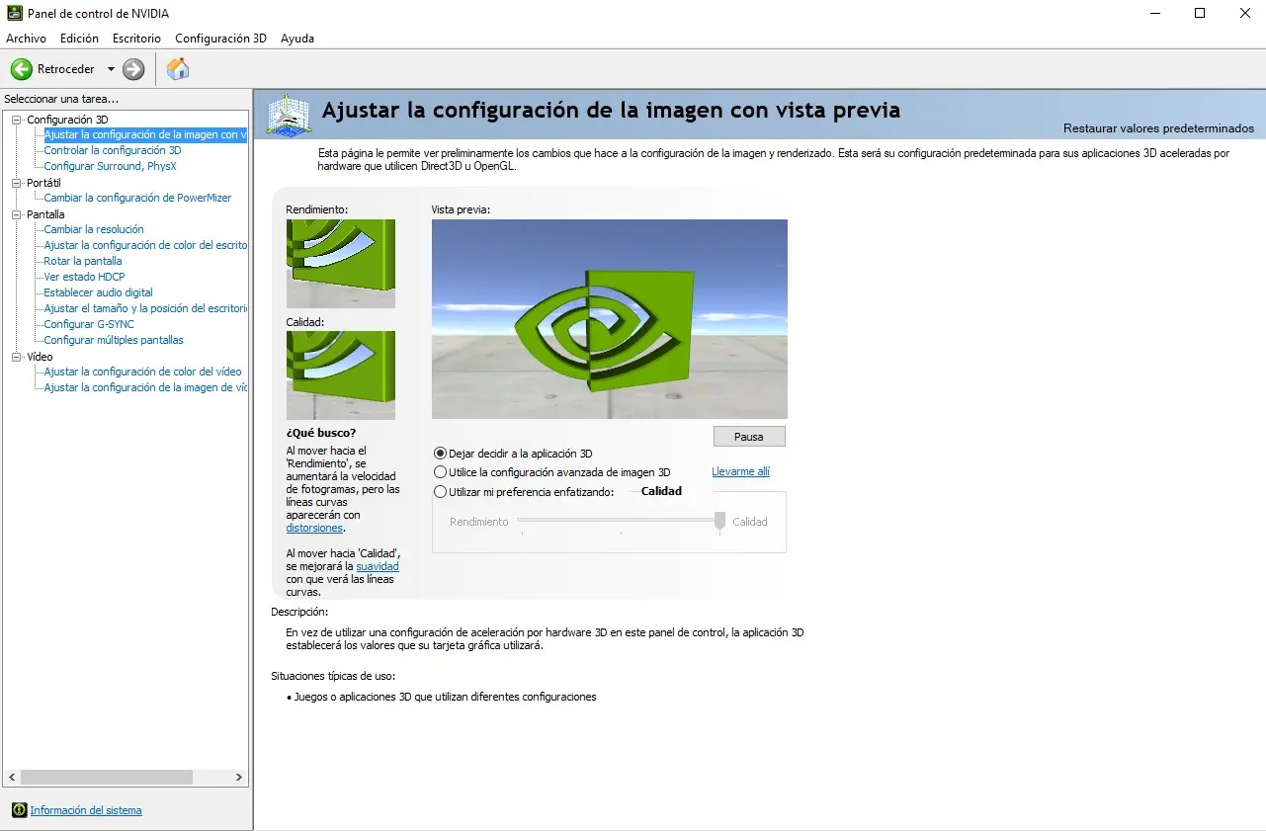1266x831 pixels.
Task: Select Ajustar la configuración de color del vídeo
Action: point(142,372)
